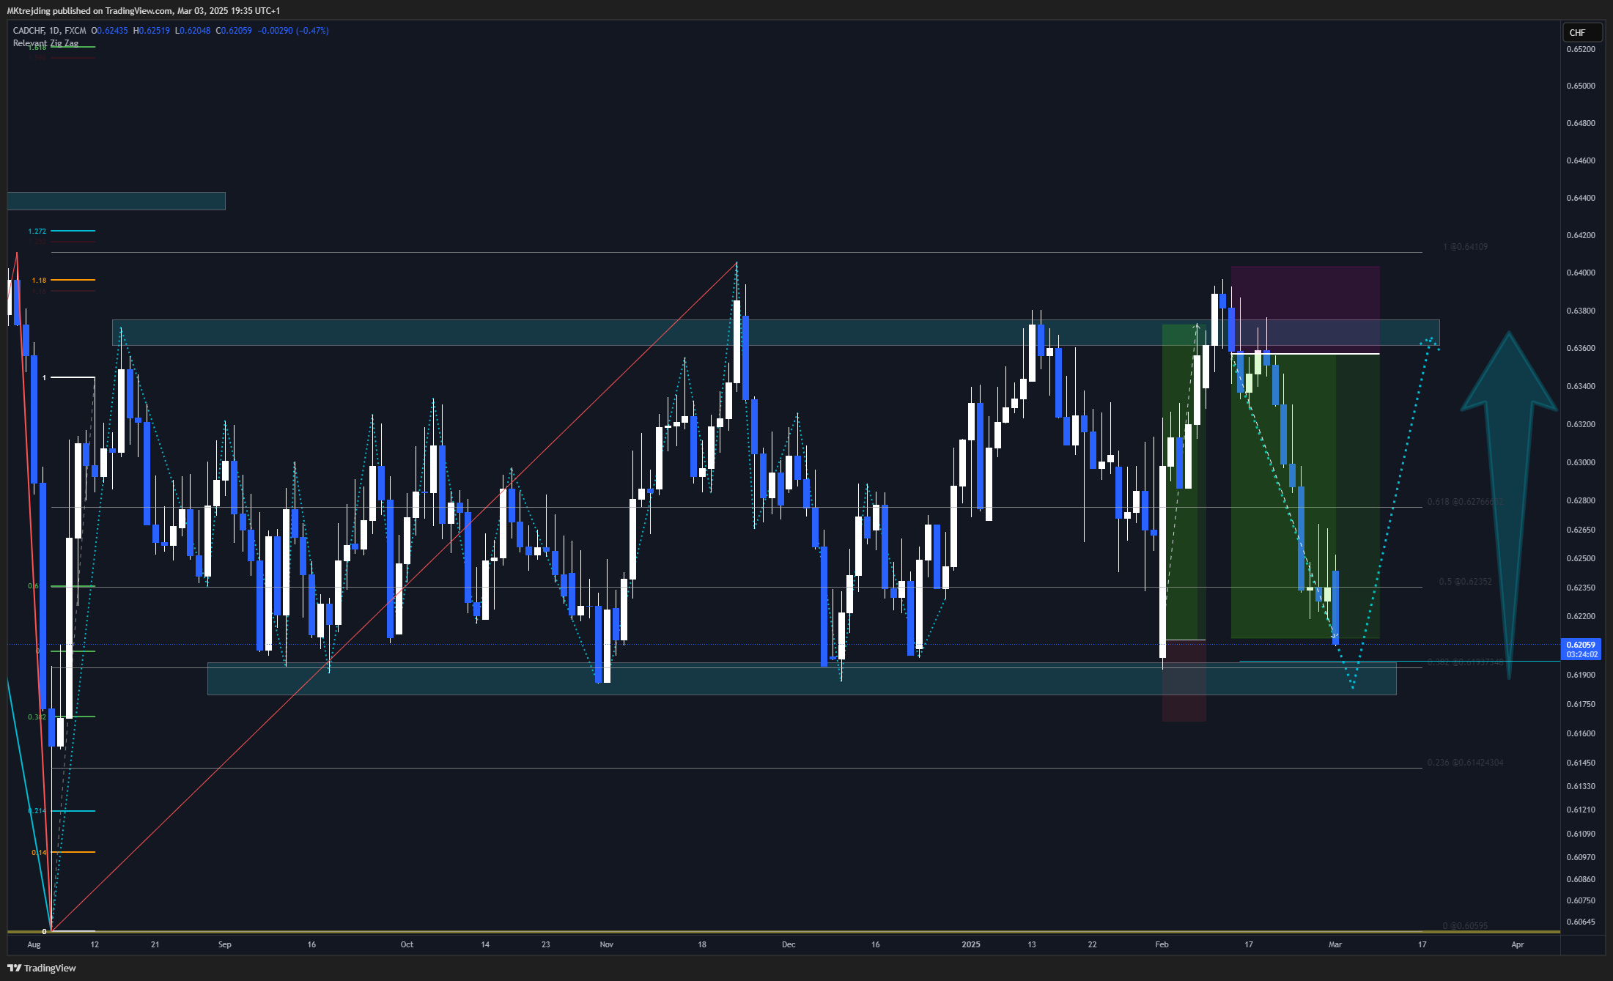Click the 2025 year marker on time axis
The width and height of the screenshot is (1613, 981).
coord(971,944)
